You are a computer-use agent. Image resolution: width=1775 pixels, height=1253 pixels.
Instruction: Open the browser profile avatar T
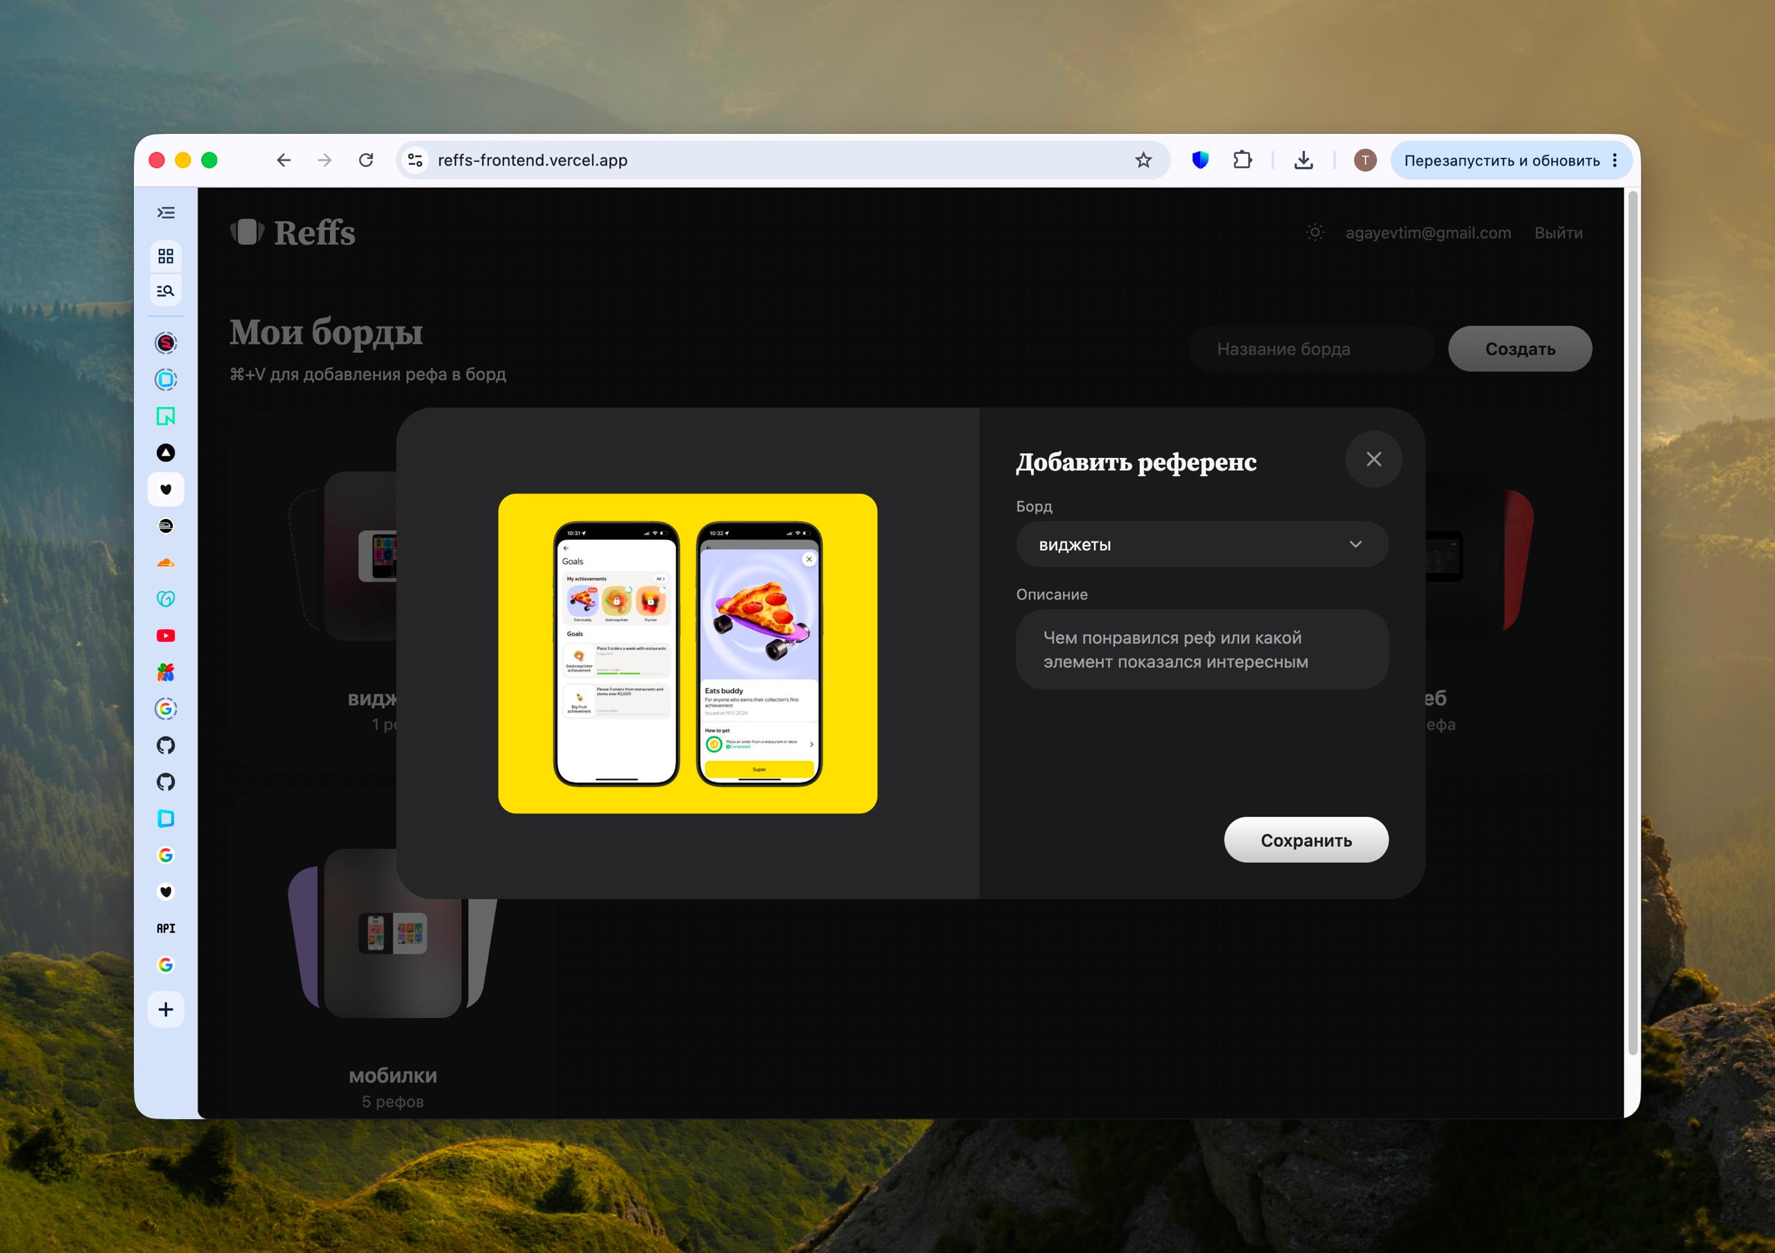coord(1365,160)
